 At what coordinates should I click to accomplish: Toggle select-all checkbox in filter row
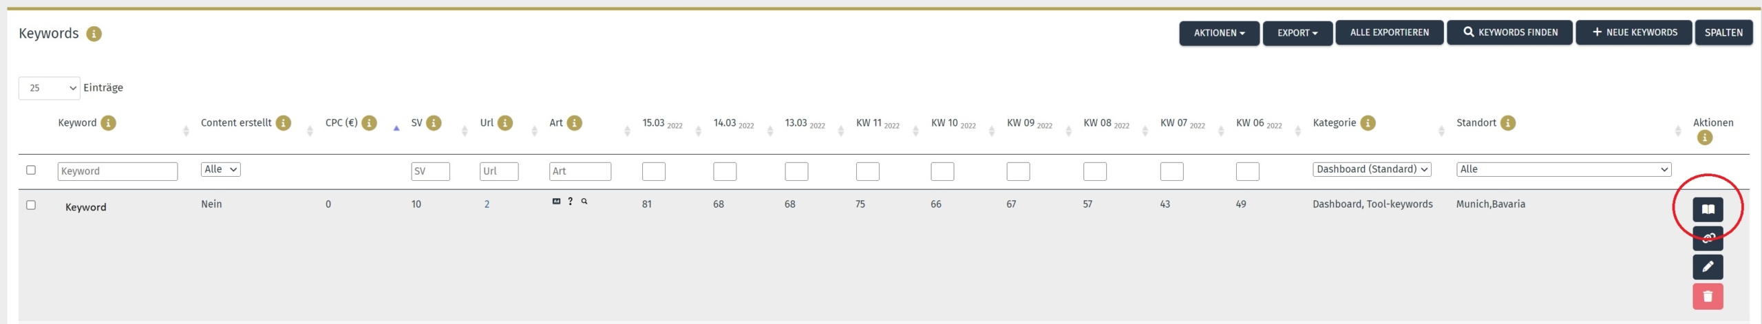tap(31, 170)
